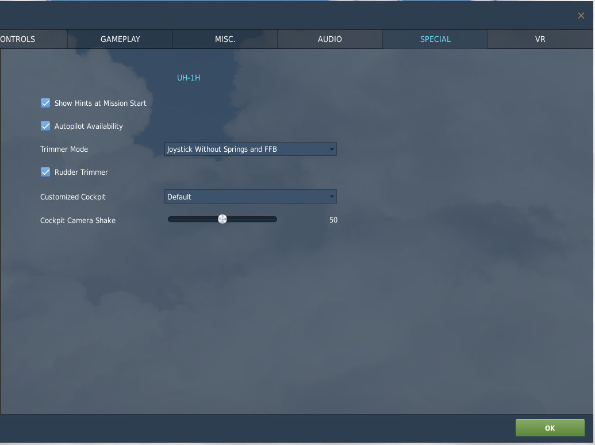Click the Trimmer Mode label
The width and height of the screenshot is (595, 445).
point(64,149)
